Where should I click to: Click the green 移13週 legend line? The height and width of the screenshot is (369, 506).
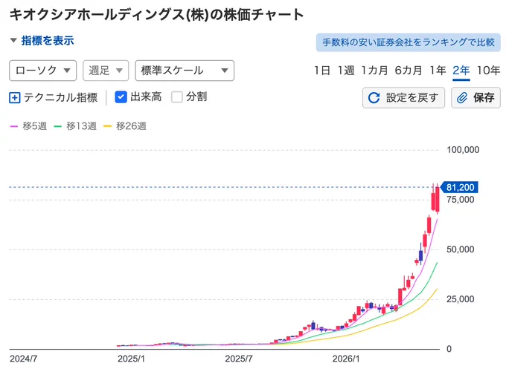coord(58,126)
